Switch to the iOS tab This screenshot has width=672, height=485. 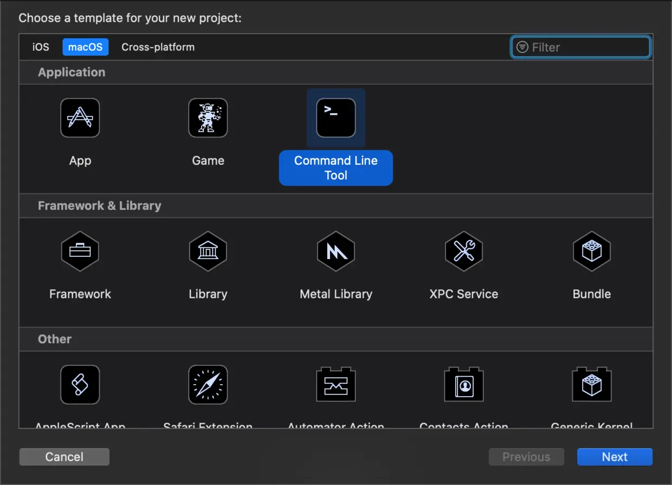[x=40, y=47]
